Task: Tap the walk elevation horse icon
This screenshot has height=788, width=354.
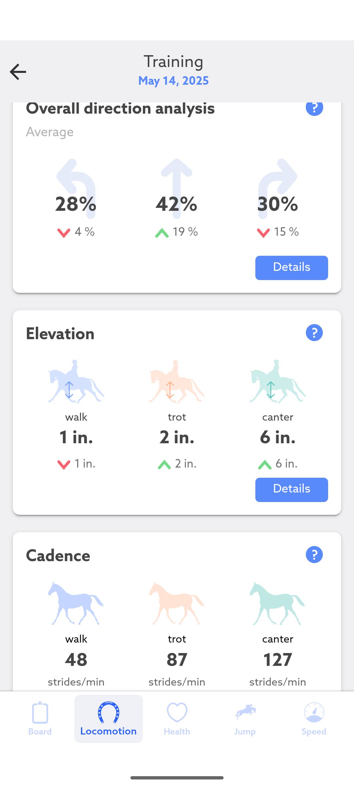Action: pyautogui.click(x=76, y=382)
